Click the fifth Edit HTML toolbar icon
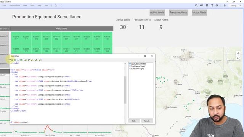This screenshot has height=137, width=244. pos(26,60)
